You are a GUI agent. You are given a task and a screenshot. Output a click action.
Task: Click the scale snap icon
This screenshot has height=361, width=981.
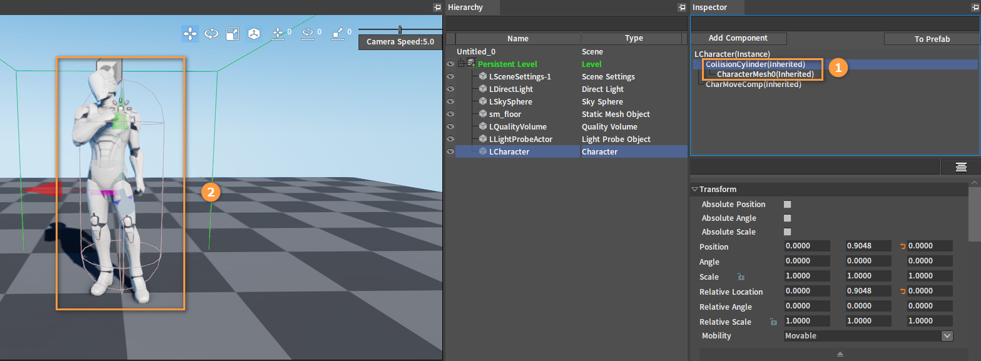click(337, 33)
